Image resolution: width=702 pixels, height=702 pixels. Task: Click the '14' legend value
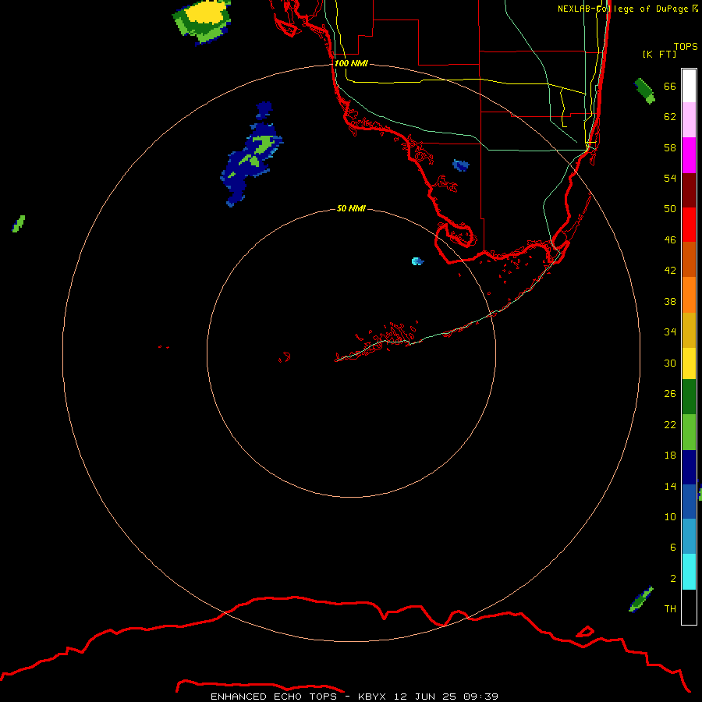click(x=670, y=486)
